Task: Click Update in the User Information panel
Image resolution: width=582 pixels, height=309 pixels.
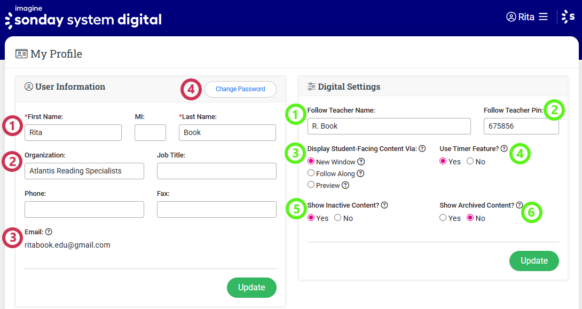Action: coord(251,288)
